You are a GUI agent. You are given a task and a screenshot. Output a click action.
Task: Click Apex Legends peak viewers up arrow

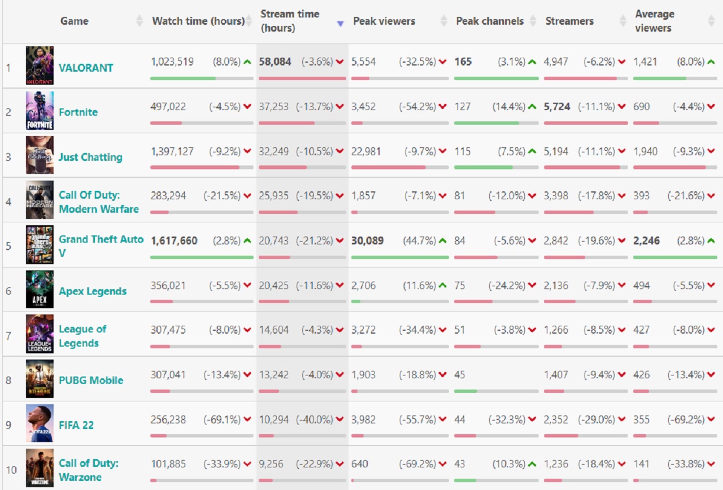(443, 286)
